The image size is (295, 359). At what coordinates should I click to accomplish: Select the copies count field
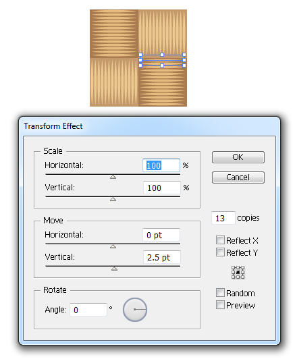click(223, 218)
